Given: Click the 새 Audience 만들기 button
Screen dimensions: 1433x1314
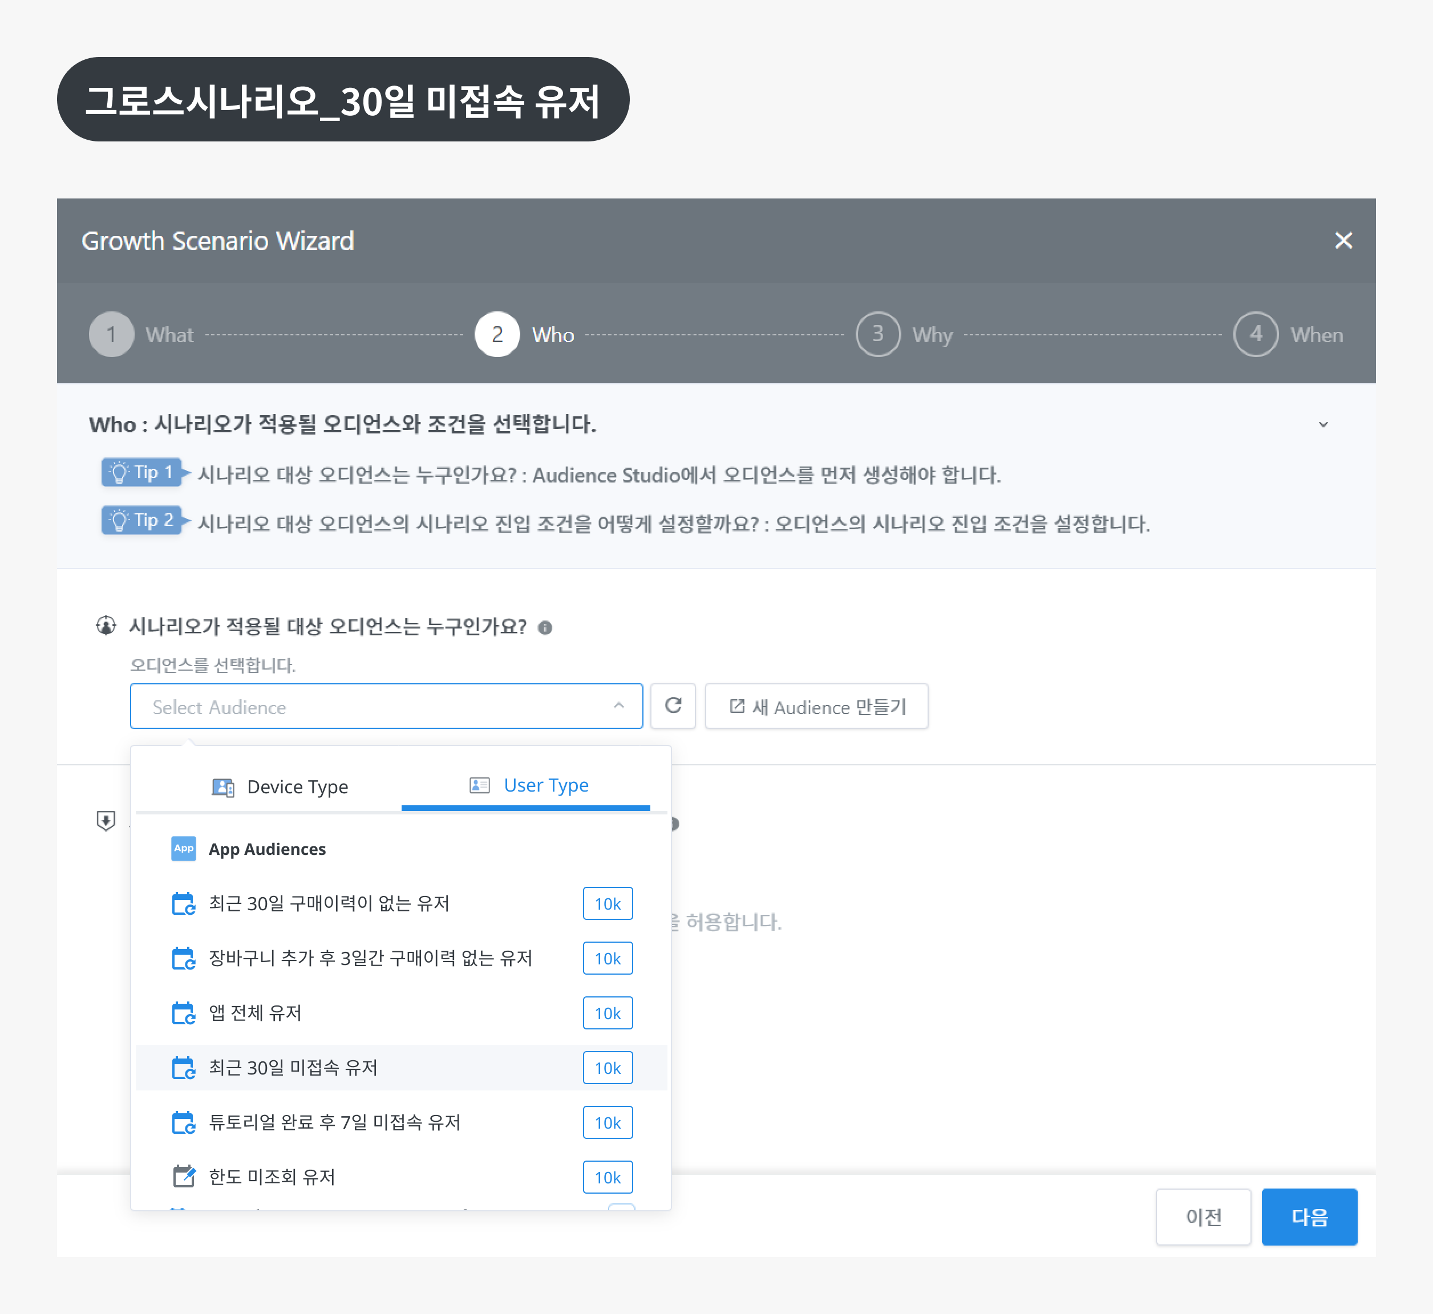Looking at the screenshot, I should (816, 706).
